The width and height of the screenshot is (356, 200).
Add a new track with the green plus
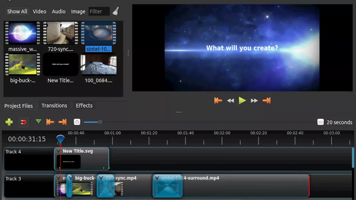[x=9, y=122]
